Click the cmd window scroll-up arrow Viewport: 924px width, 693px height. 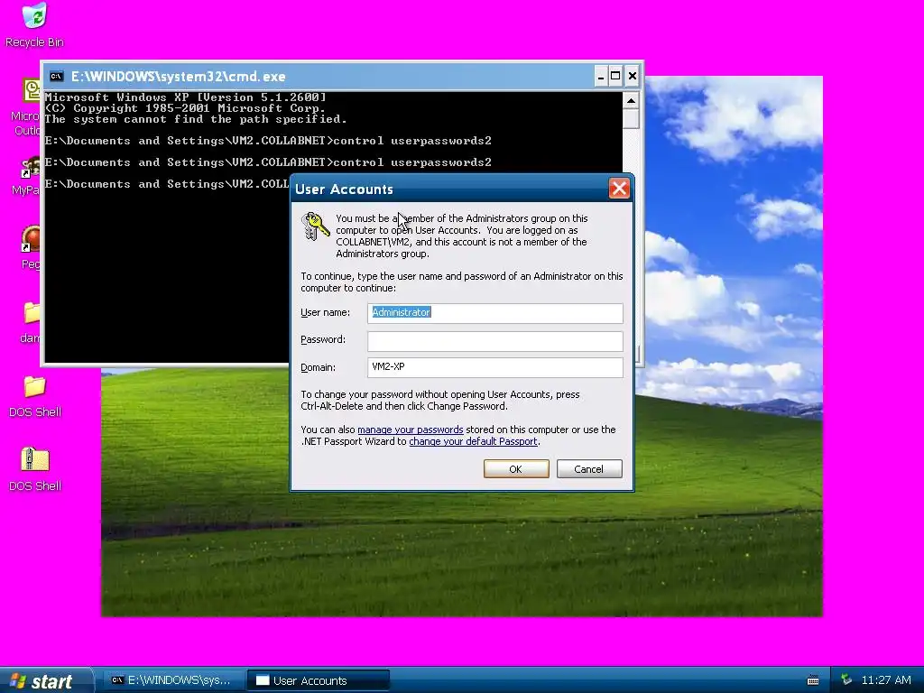pyautogui.click(x=631, y=101)
